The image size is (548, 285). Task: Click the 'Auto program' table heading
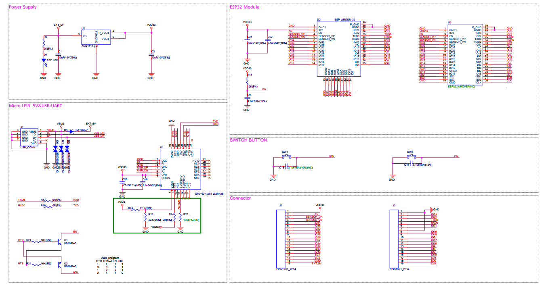(x=110, y=258)
